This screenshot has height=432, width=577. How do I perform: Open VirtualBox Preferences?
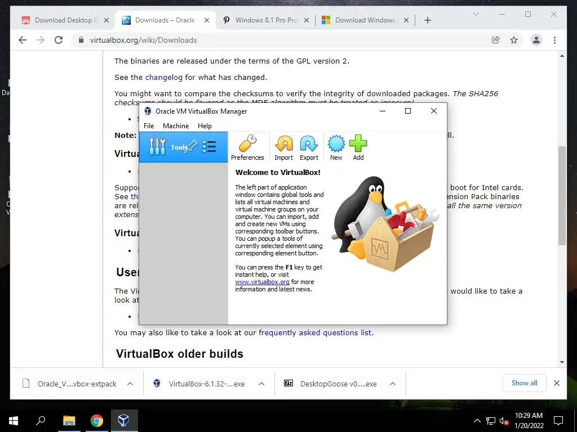[x=247, y=148]
